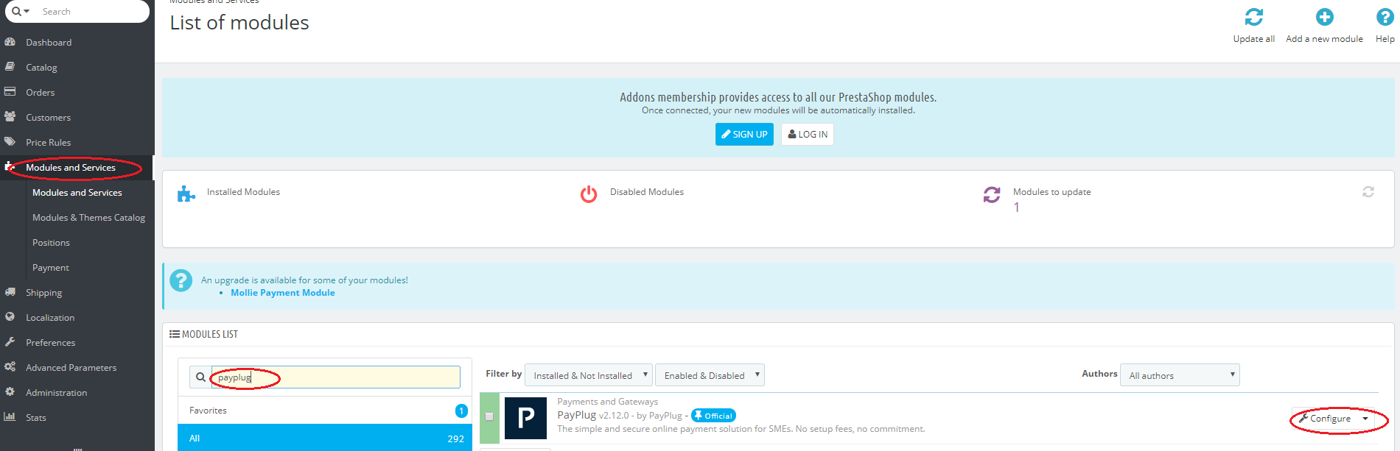Image resolution: width=1400 pixels, height=451 pixels.
Task: Open the All authors dropdown
Action: 1180,375
